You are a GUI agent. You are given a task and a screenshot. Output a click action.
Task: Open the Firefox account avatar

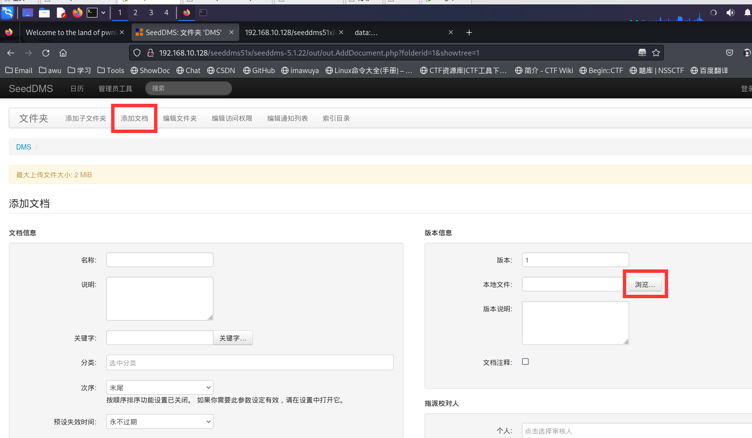point(747,53)
